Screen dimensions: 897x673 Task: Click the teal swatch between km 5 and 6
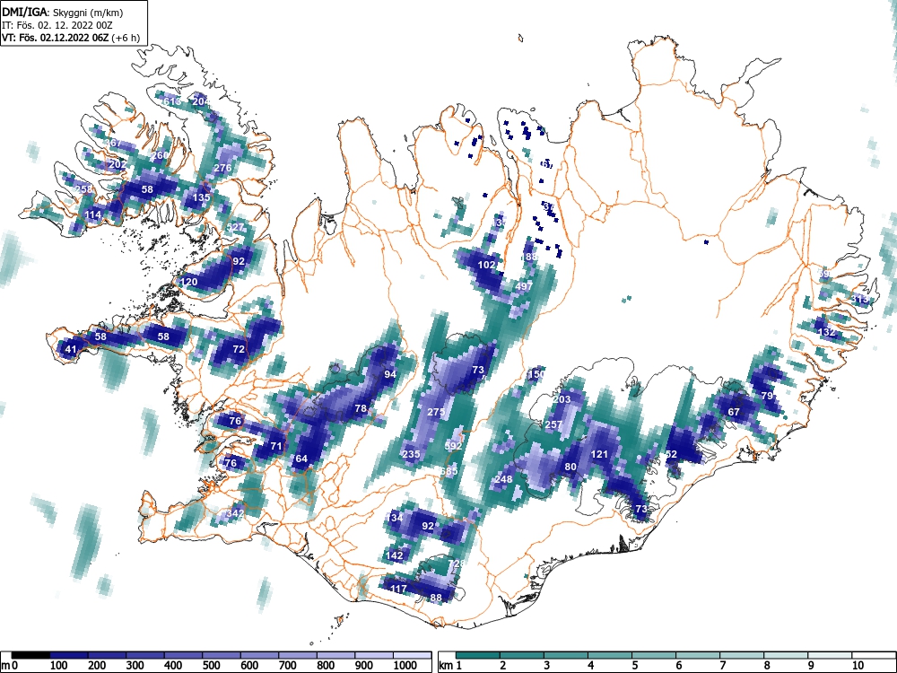point(654,655)
